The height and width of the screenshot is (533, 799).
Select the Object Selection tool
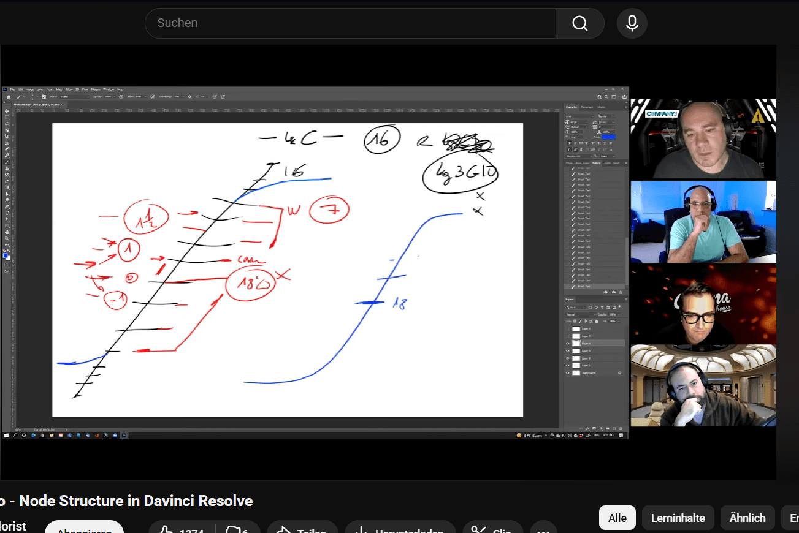7,130
